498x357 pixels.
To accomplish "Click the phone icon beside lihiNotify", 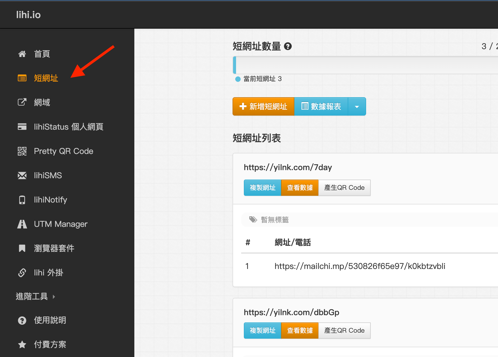I will click(22, 200).
